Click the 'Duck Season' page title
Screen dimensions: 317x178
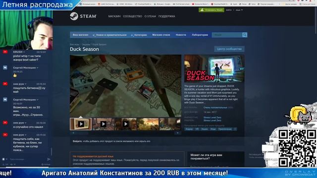84,49
